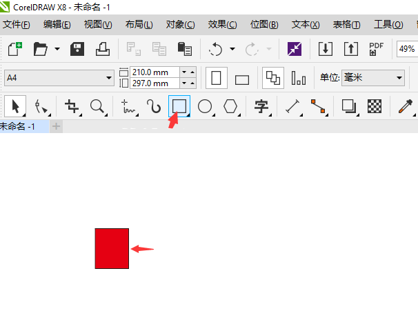Viewport: 418px width, 331px height.
Task: Apply layout to current page only
Action: (299, 78)
